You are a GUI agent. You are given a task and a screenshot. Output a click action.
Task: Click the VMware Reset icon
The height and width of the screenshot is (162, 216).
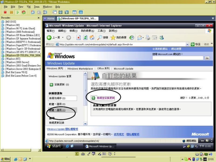click(x=24, y=12)
